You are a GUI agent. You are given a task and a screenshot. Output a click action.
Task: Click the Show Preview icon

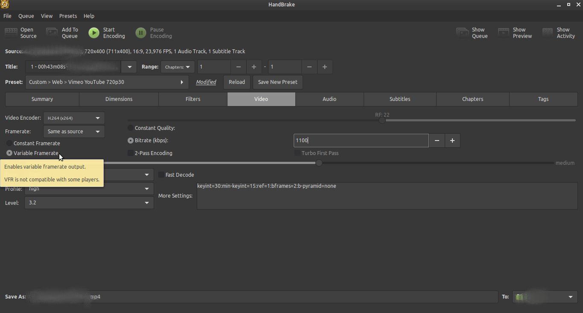504,33
